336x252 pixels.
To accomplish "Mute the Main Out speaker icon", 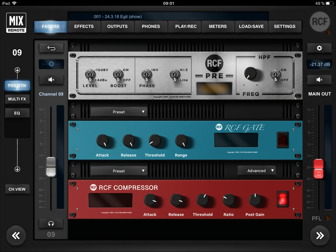I will click(x=319, y=80).
